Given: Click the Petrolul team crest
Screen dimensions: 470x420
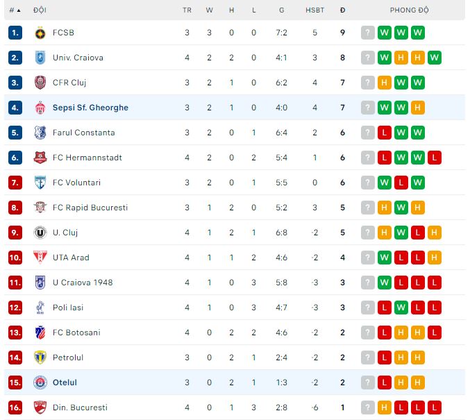Looking at the screenshot, I should click(40, 358).
